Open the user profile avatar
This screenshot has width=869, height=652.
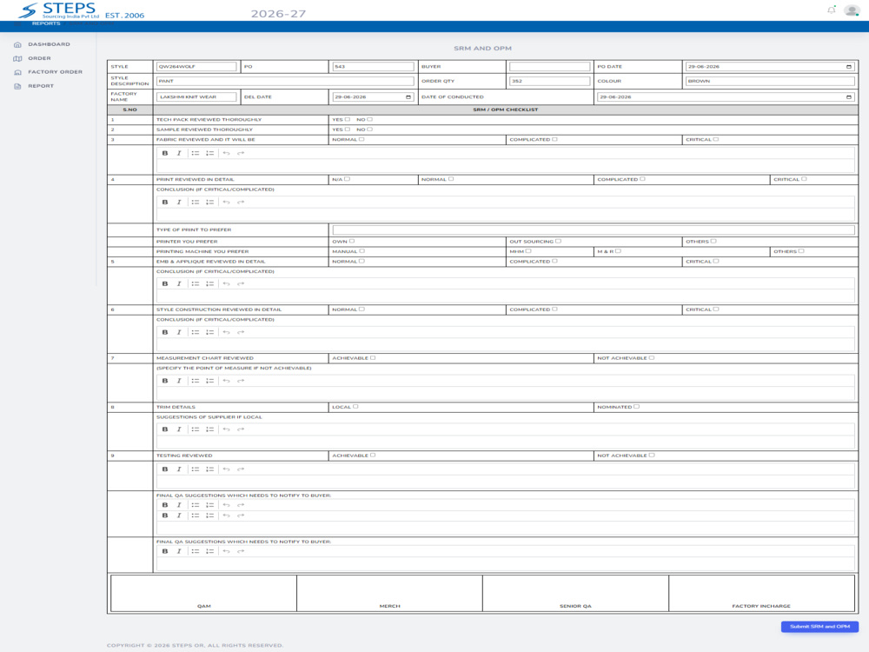pyautogui.click(x=852, y=10)
